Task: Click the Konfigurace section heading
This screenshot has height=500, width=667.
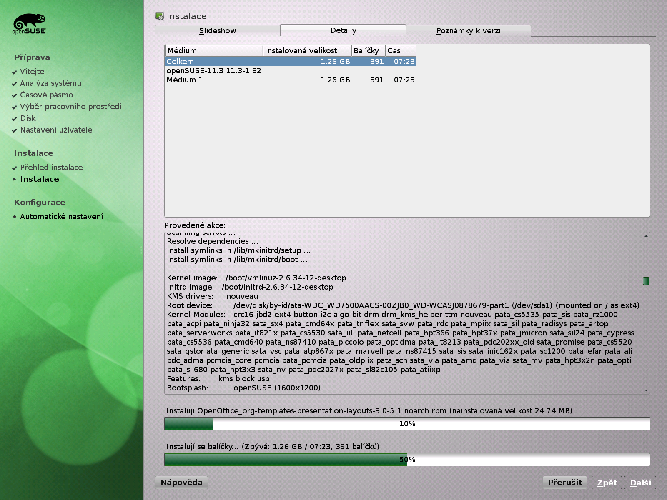Action: pyautogui.click(x=40, y=202)
